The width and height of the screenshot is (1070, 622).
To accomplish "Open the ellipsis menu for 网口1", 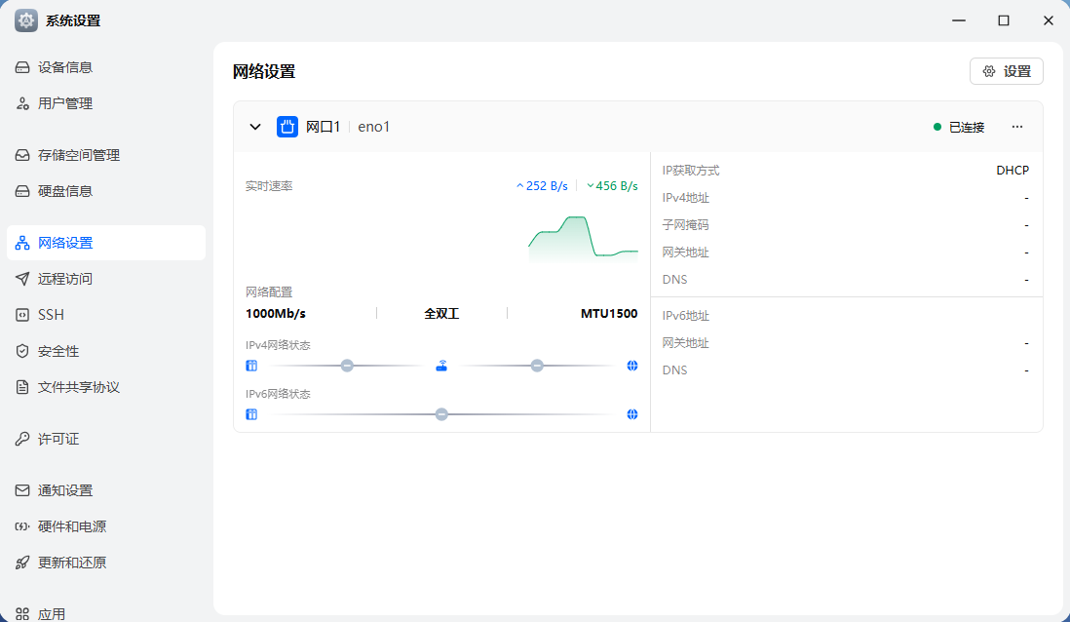I will click(x=1017, y=127).
